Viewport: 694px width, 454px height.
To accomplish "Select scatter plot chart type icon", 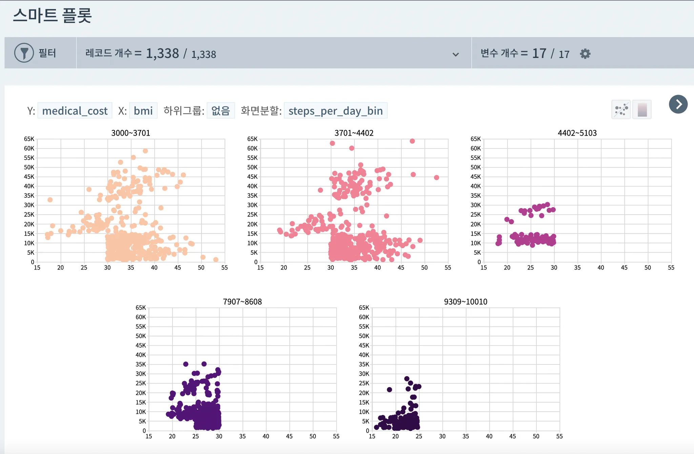I will tap(621, 110).
